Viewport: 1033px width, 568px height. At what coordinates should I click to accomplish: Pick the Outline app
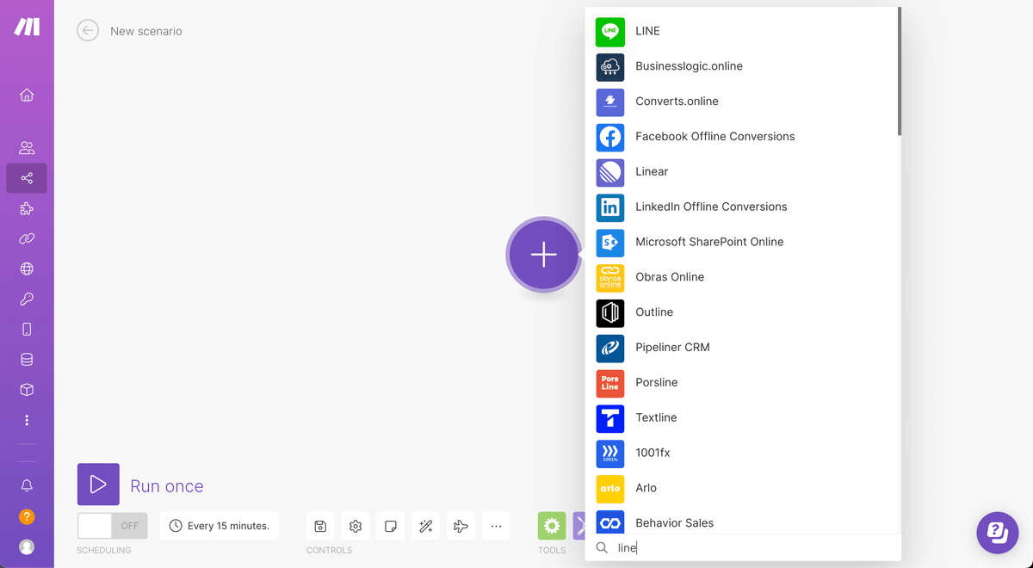coord(743,312)
